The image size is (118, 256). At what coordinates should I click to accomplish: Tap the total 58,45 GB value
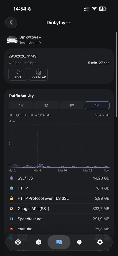tap(102, 115)
